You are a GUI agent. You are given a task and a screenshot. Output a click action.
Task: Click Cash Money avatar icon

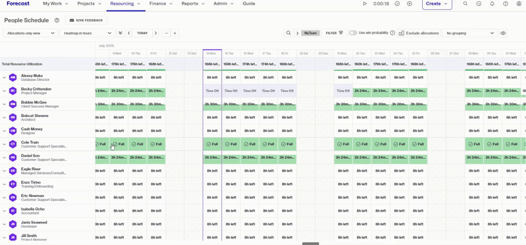pos(12,131)
